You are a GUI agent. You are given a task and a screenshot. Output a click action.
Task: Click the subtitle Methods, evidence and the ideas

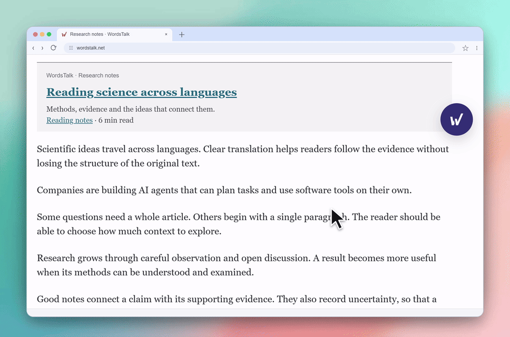tap(131, 109)
